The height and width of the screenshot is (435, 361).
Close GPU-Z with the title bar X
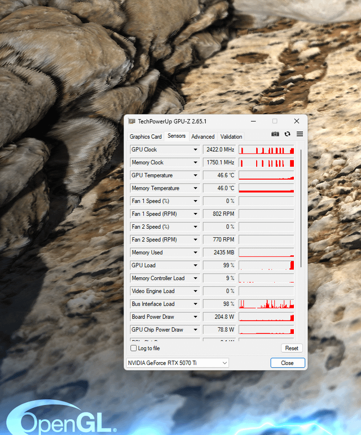[x=297, y=121]
